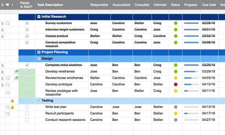The image size is (225, 135).
Task: Select the 04/27/18 due date cell
Action: coord(208,120)
